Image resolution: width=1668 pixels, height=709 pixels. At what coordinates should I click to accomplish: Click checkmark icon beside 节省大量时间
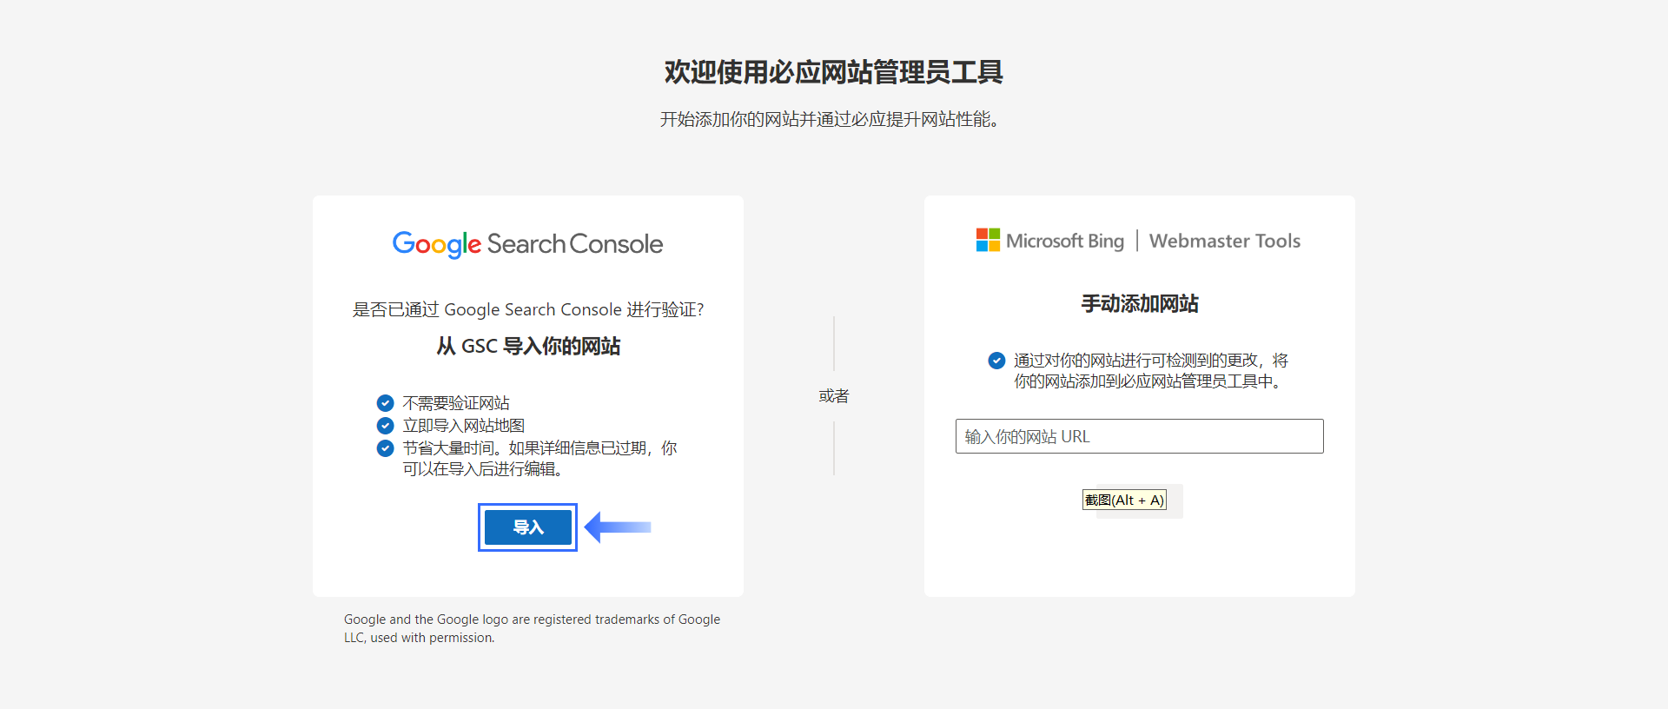[385, 448]
